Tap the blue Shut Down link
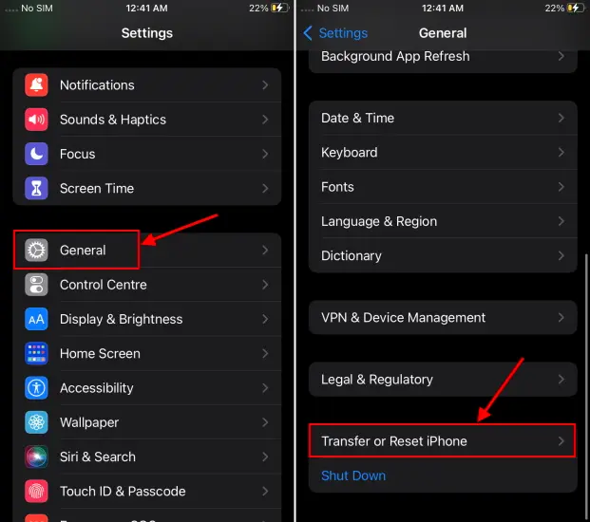Screen dimensions: 590x522 click(353, 475)
